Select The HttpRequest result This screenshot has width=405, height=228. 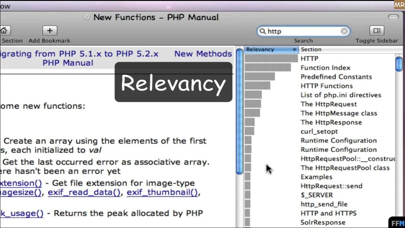coord(328,104)
